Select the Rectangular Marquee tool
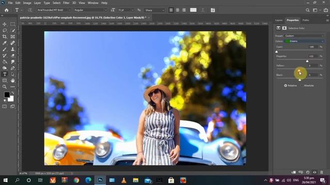 pyautogui.click(x=12, y=24)
